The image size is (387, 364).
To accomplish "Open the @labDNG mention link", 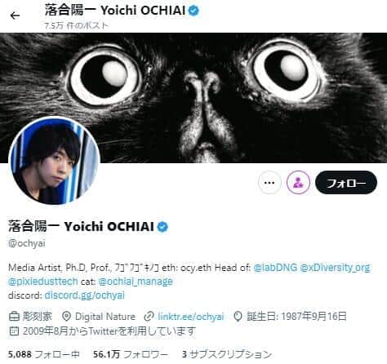I will (x=275, y=268).
